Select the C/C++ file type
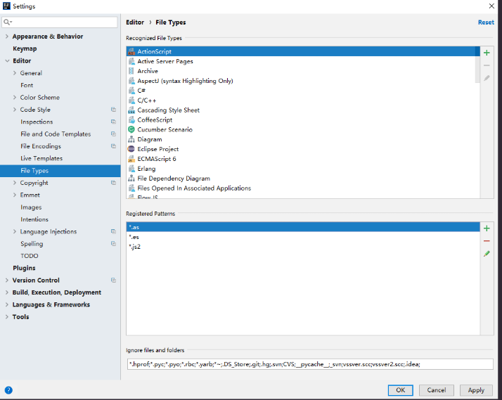The image size is (502, 400). pyautogui.click(x=303, y=100)
